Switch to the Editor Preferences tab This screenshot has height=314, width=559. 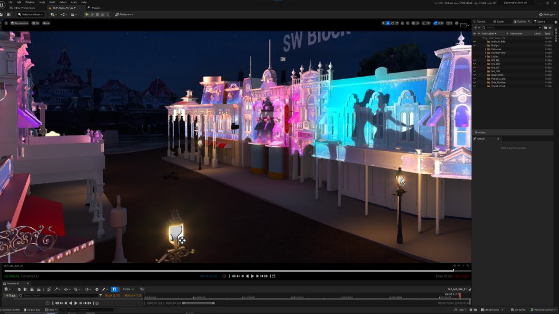[x=22, y=8]
